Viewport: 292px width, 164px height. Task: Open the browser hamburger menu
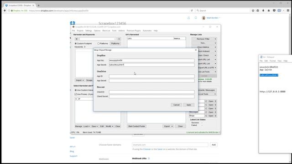[x=288, y=10]
